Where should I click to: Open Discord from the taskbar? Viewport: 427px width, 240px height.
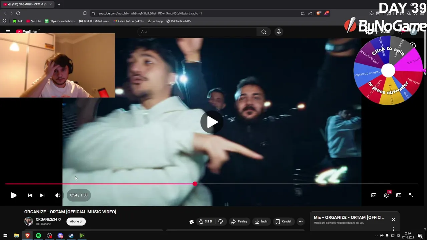(60, 236)
